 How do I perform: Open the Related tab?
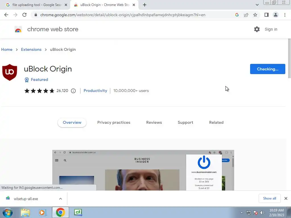(216, 122)
